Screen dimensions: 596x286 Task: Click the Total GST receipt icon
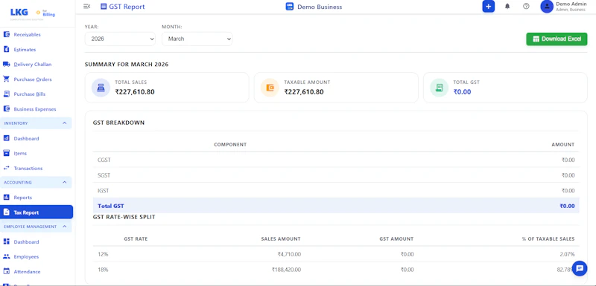(439, 88)
